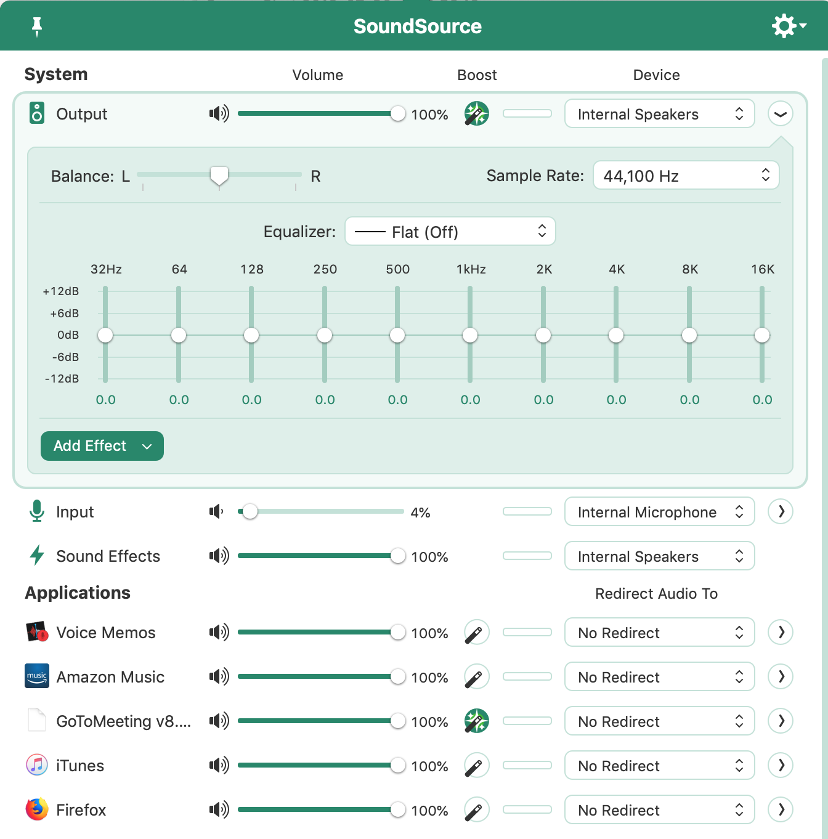This screenshot has width=828, height=839.
Task: Open Output device Internal Speakers dropdown
Action: (659, 114)
